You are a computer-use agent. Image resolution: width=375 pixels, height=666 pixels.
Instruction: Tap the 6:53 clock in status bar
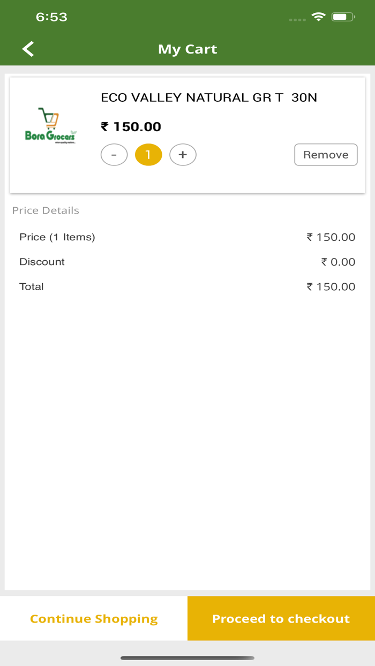click(51, 17)
